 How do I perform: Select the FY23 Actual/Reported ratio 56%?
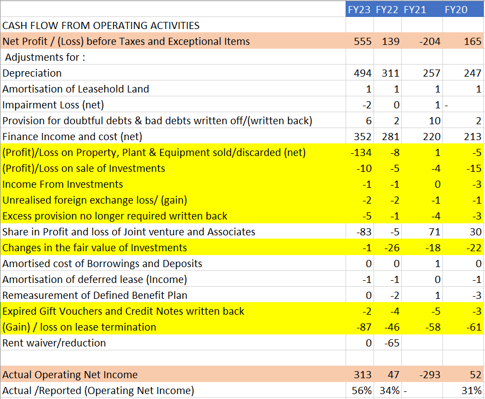point(361,390)
